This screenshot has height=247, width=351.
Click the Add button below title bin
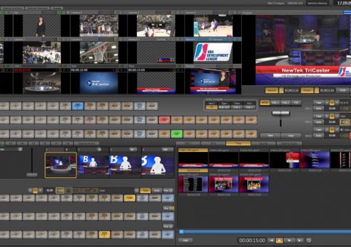(x=185, y=240)
